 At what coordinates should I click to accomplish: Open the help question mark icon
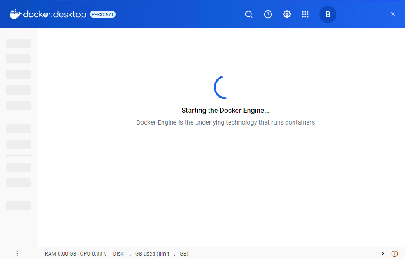tap(268, 14)
